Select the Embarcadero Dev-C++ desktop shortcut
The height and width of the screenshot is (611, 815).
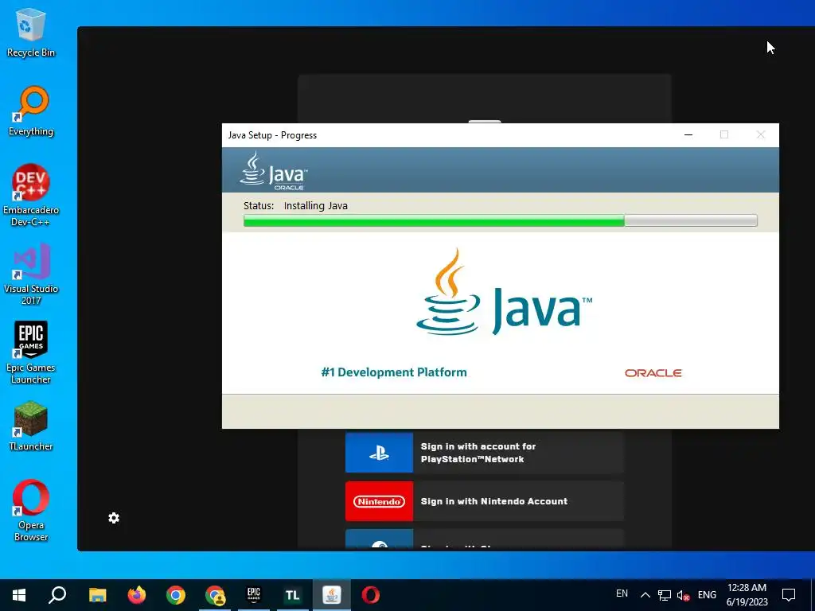click(x=31, y=196)
